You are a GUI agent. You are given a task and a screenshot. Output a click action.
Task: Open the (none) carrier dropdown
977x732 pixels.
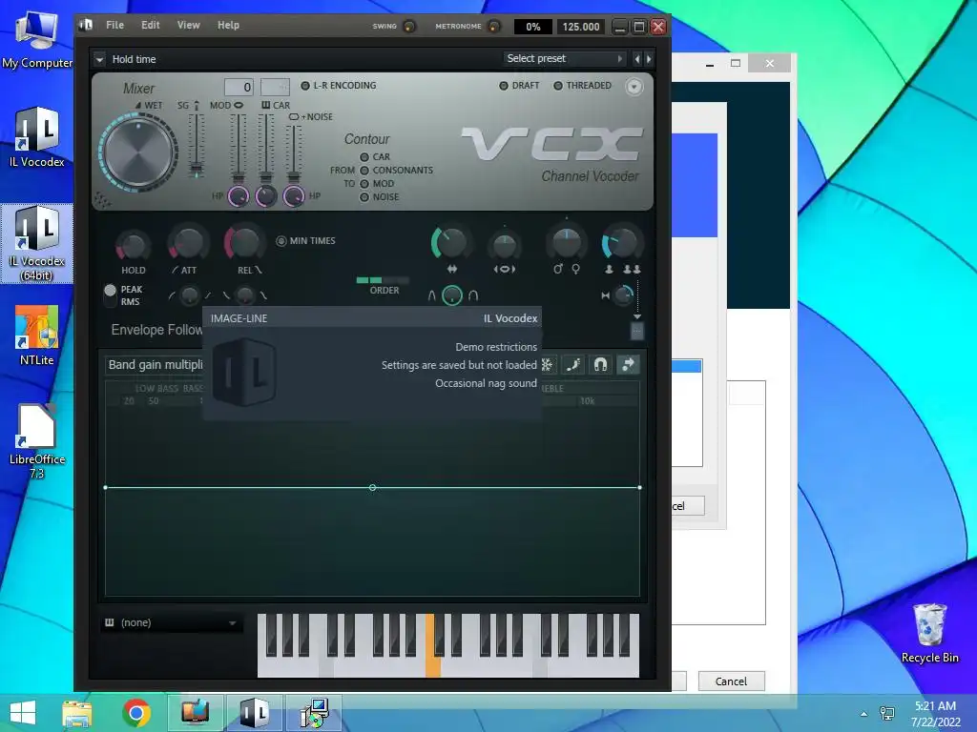171,623
